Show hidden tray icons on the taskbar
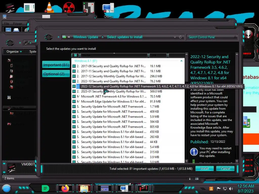The height and width of the screenshot is (194, 259). pyautogui.click(x=203, y=189)
